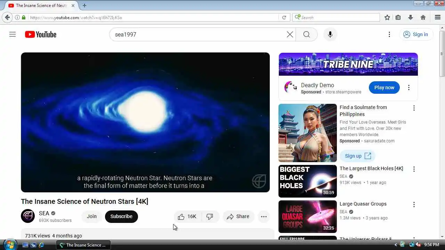Click the video title text
This screenshot has width=445, height=250.
pos(84,201)
